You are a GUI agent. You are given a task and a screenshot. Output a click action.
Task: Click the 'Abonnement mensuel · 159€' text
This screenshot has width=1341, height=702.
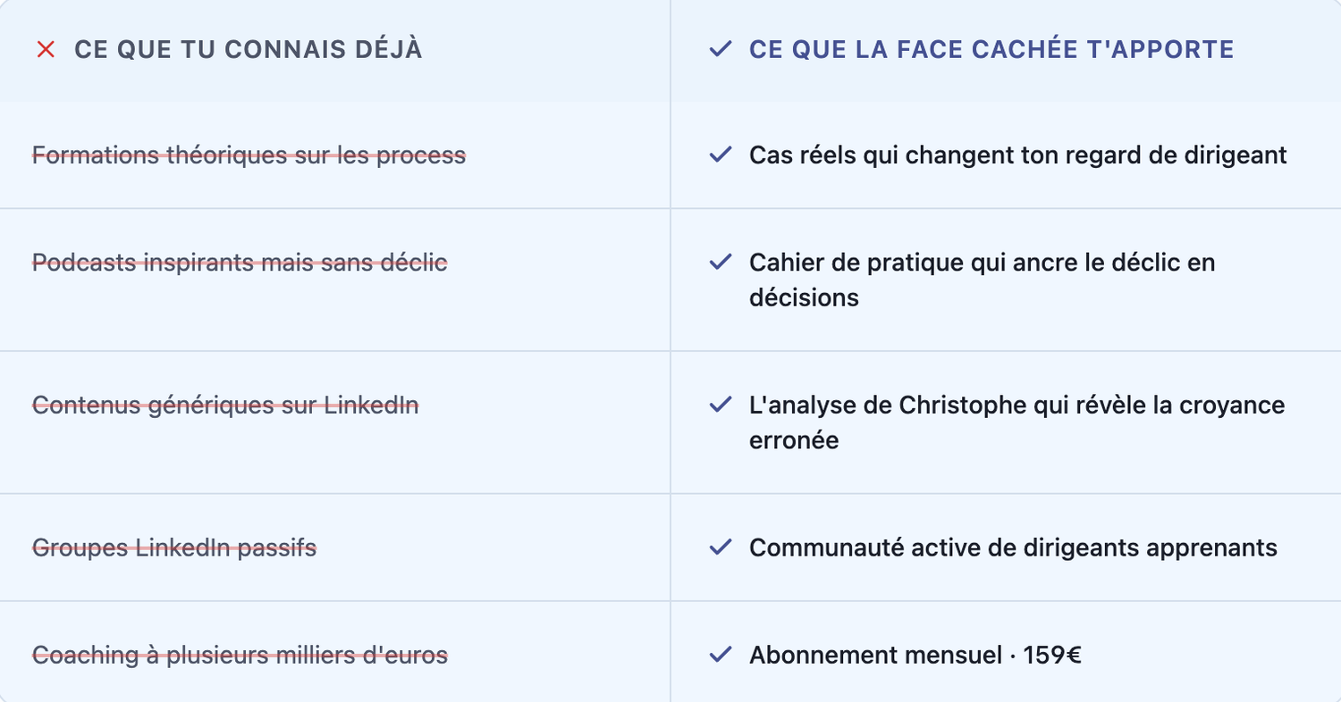(x=915, y=655)
